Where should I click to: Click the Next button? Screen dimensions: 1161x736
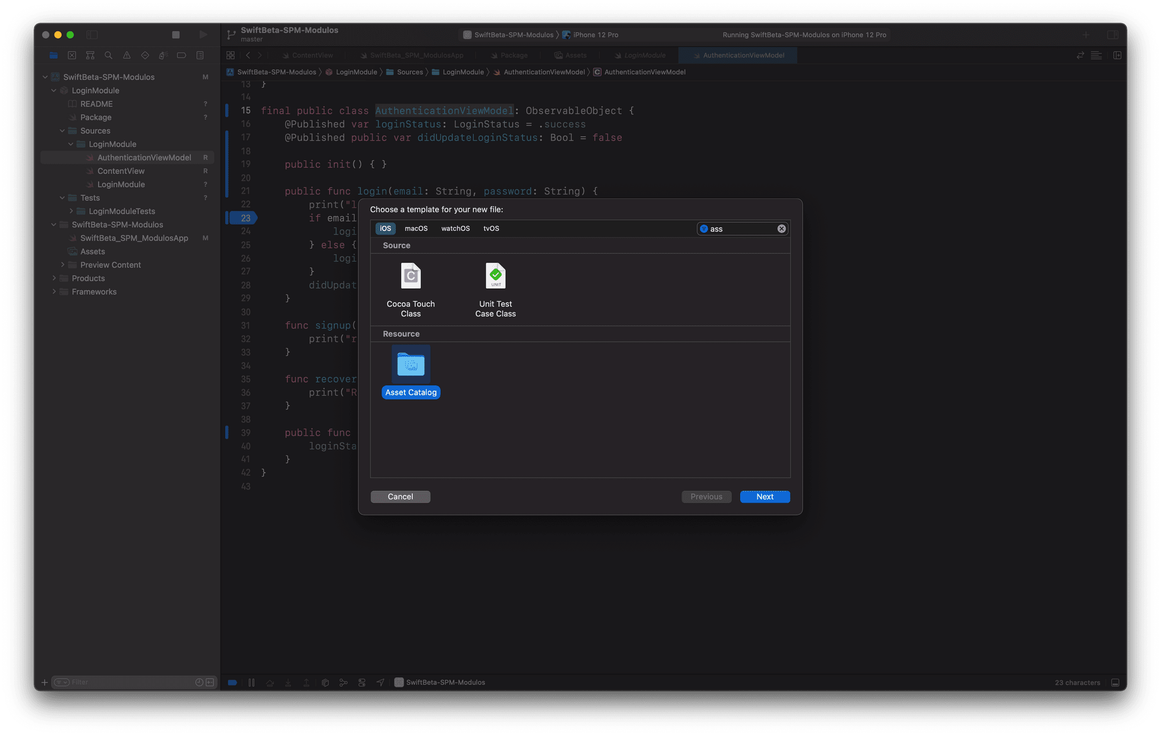coord(765,497)
